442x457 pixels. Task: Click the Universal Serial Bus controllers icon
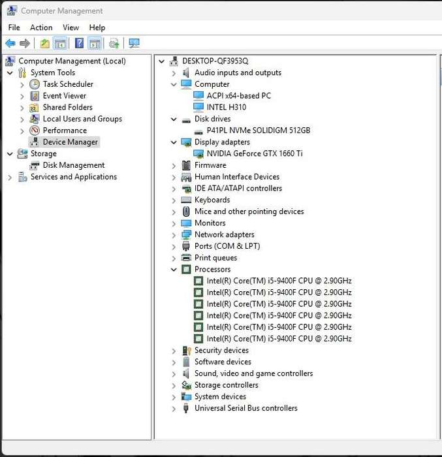(x=185, y=408)
